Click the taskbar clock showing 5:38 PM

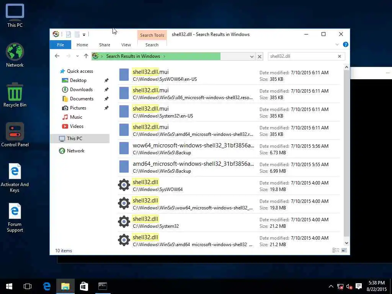(x=377, y=286)
